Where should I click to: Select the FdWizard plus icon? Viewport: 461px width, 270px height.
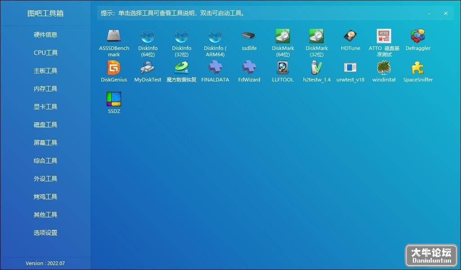click(x=249, y=67)
